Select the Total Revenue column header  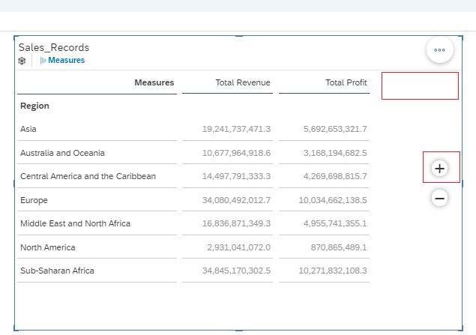pos(243,82)
